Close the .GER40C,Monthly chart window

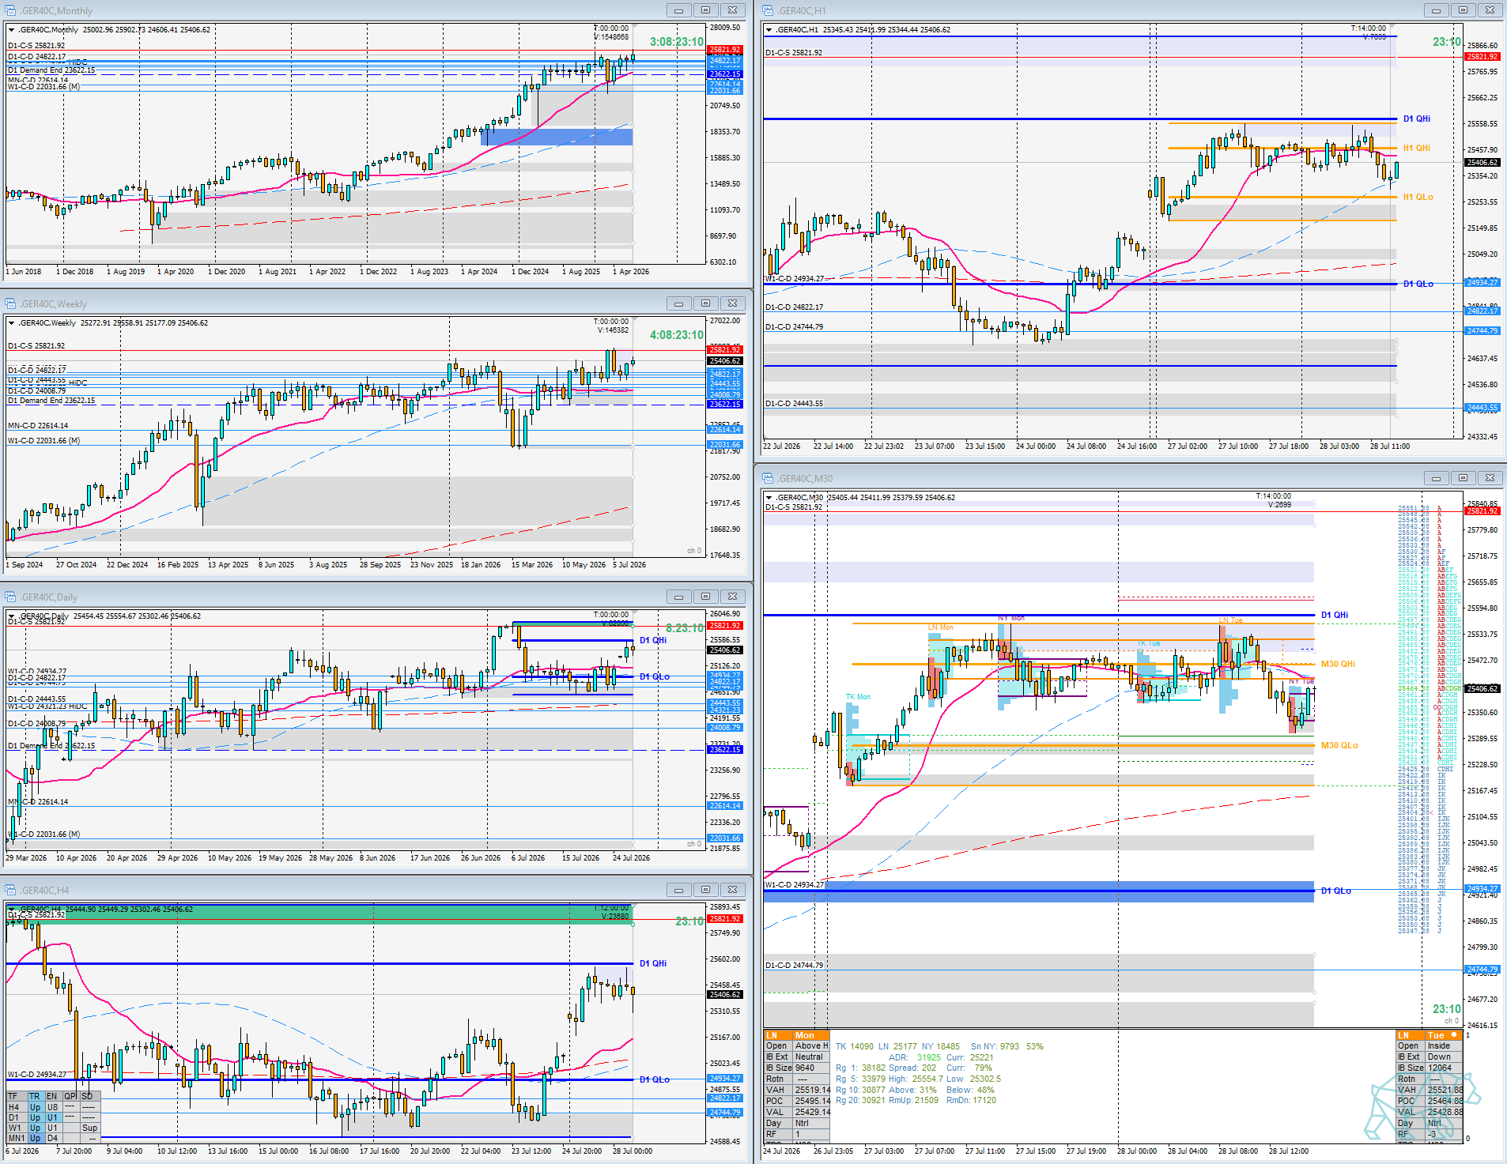pos(733,10)
